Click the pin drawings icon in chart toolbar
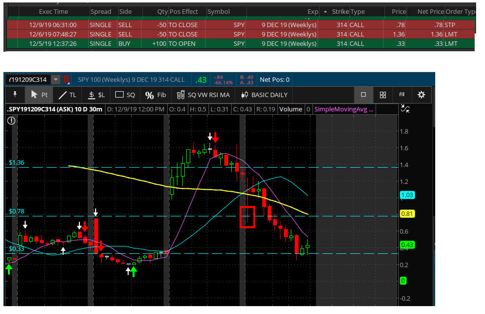The height and width of the screenshot is (314, 485). [x=15, y=94]
